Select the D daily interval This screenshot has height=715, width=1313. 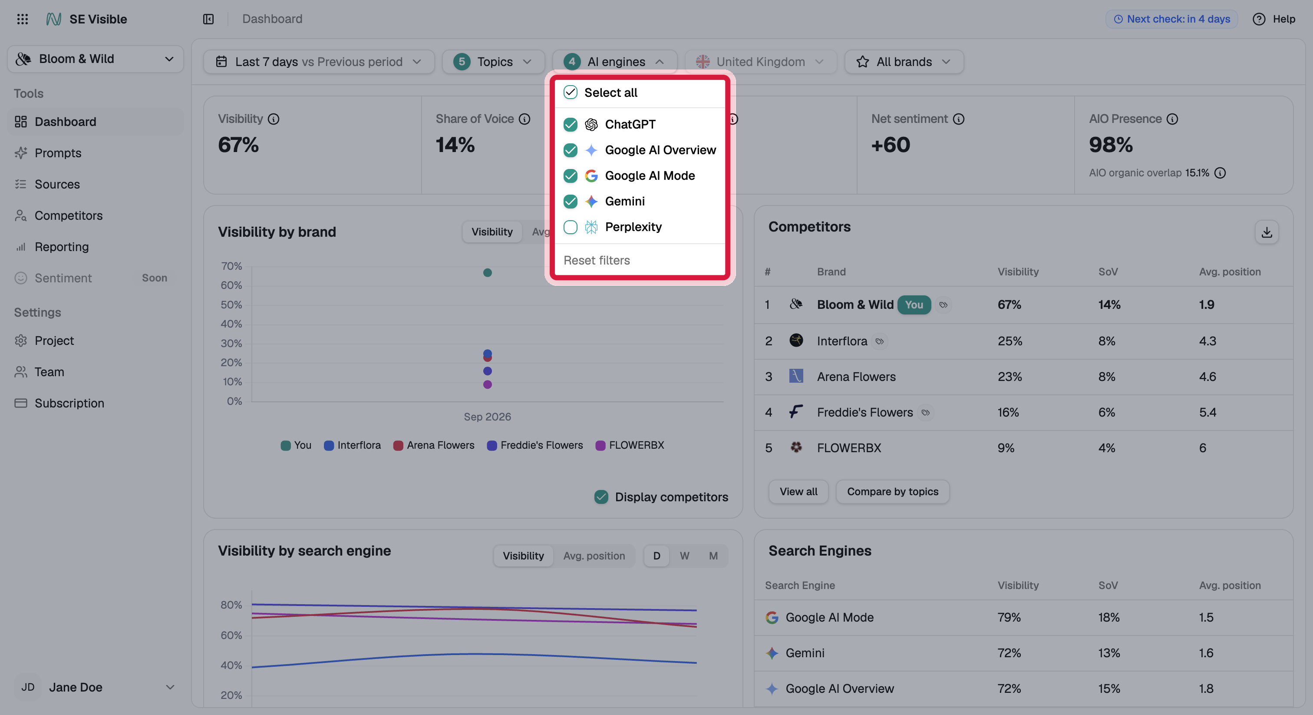click(x=656, y=556)
